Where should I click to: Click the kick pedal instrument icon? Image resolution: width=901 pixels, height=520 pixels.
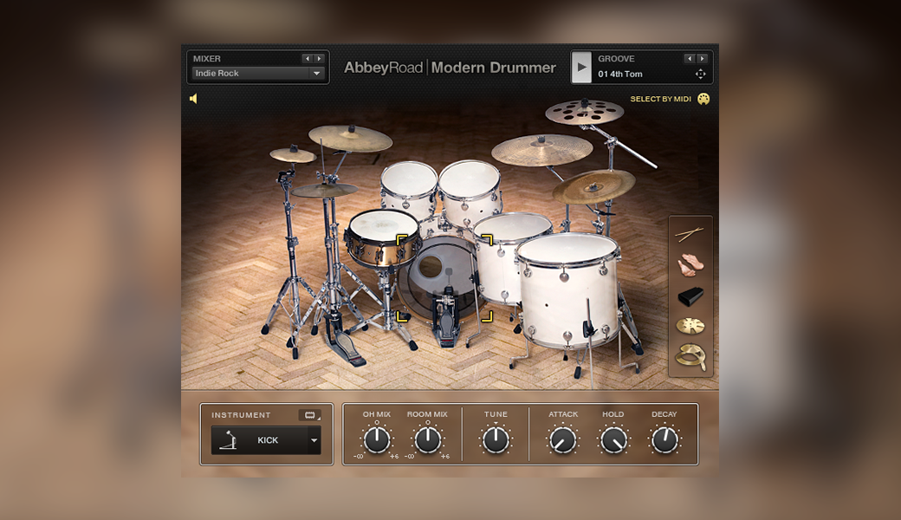[229, 440]
